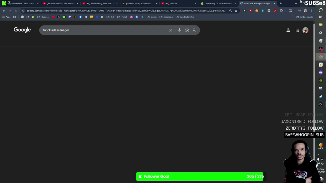326x183 pixels.
Task: Open Gmail bookmark icon
Action: tap(28, 17)
